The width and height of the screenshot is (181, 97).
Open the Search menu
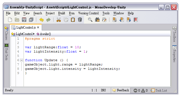[38, 13]
